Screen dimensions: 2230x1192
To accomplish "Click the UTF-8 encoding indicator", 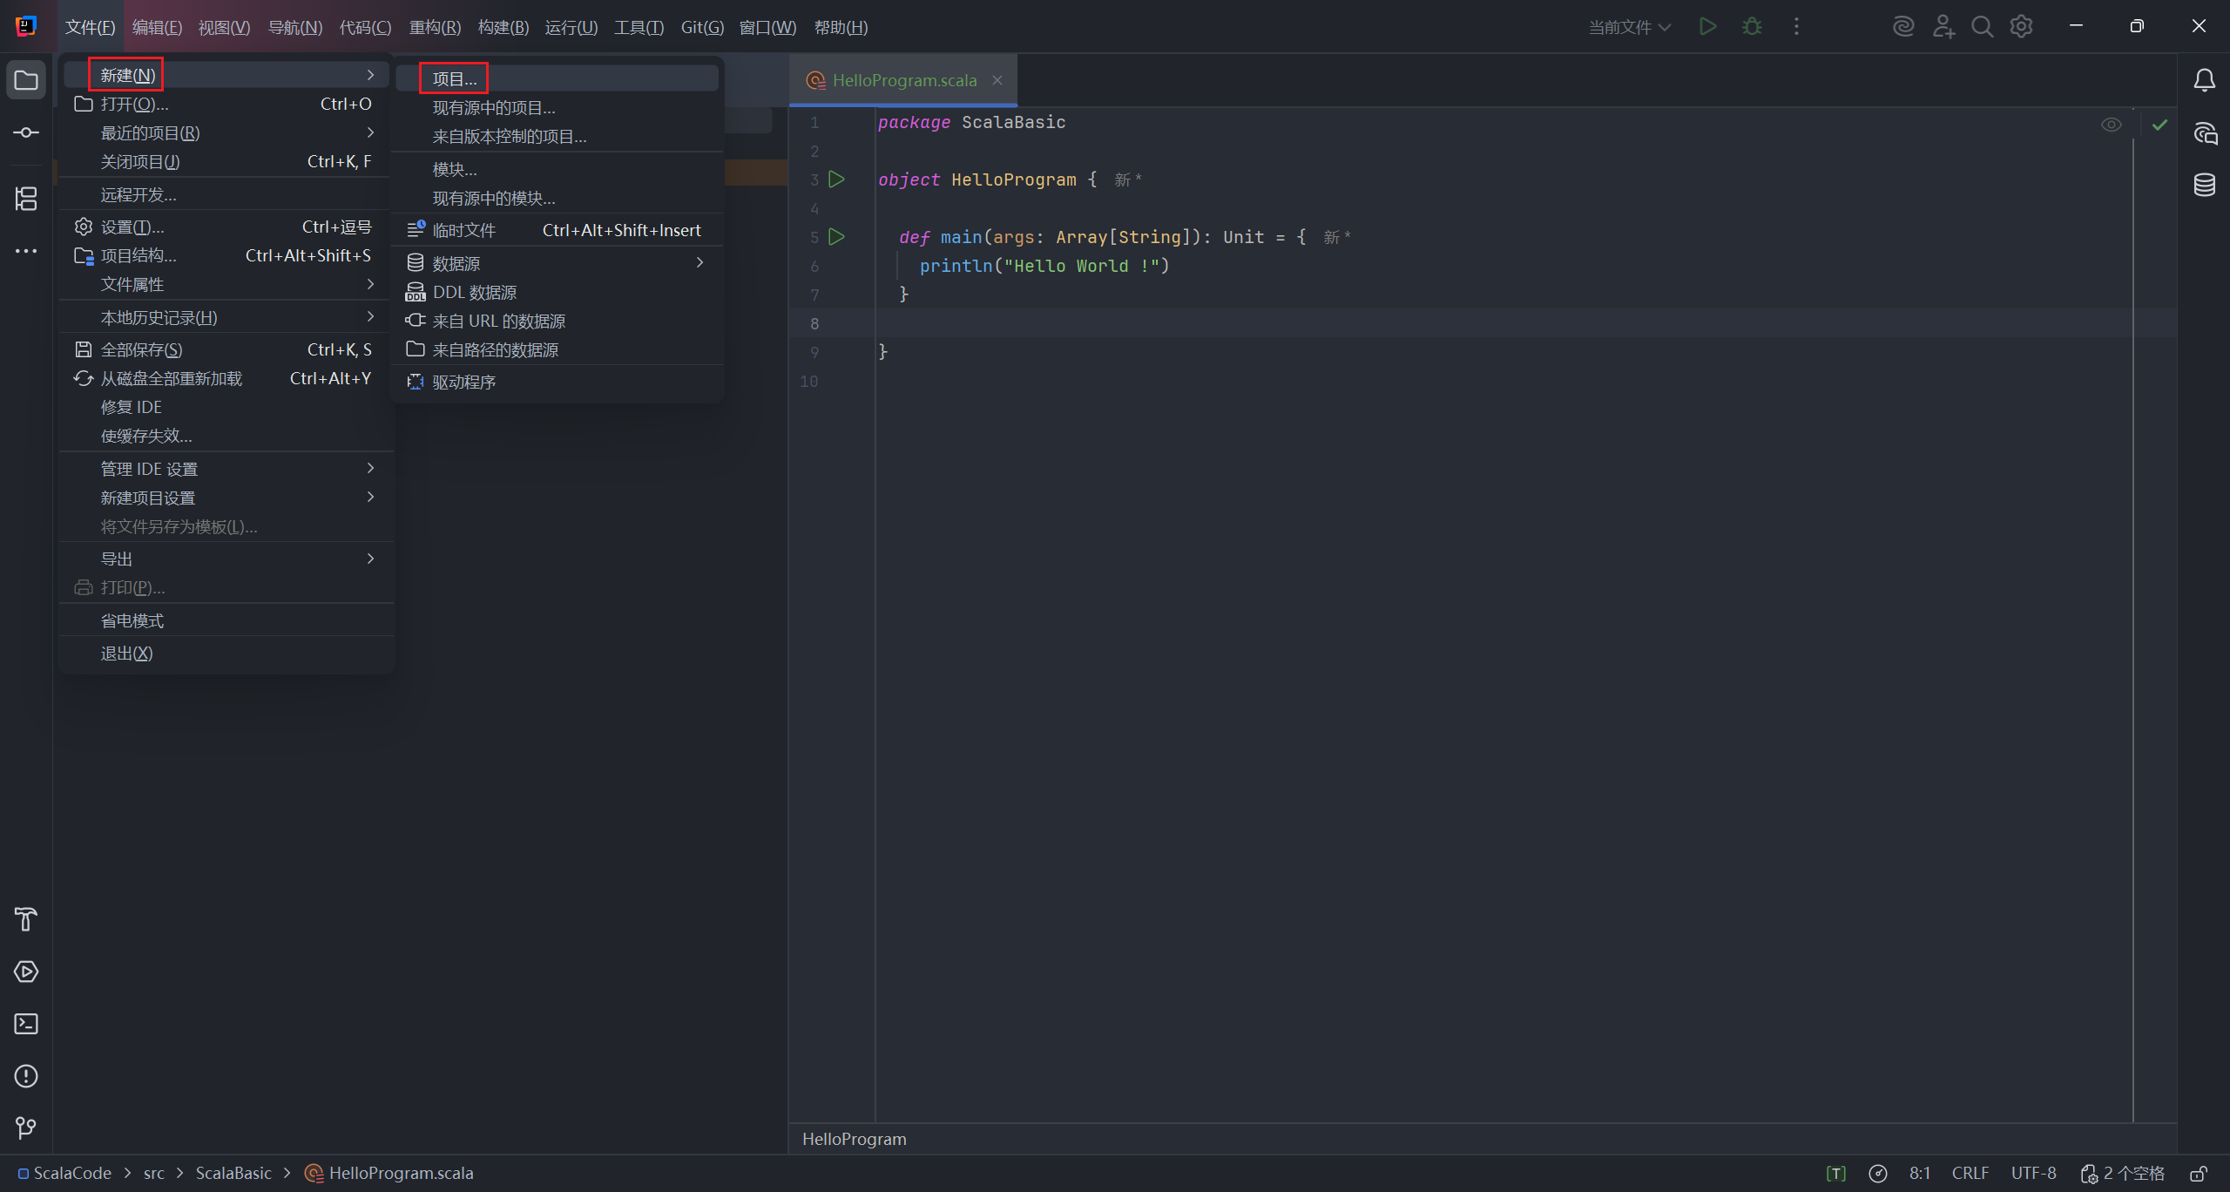I will point(2033,1174).
